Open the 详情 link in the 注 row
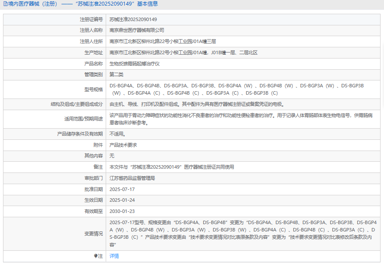Image resolution: width=384 pixels, height=265 pixels. (114, 256)
